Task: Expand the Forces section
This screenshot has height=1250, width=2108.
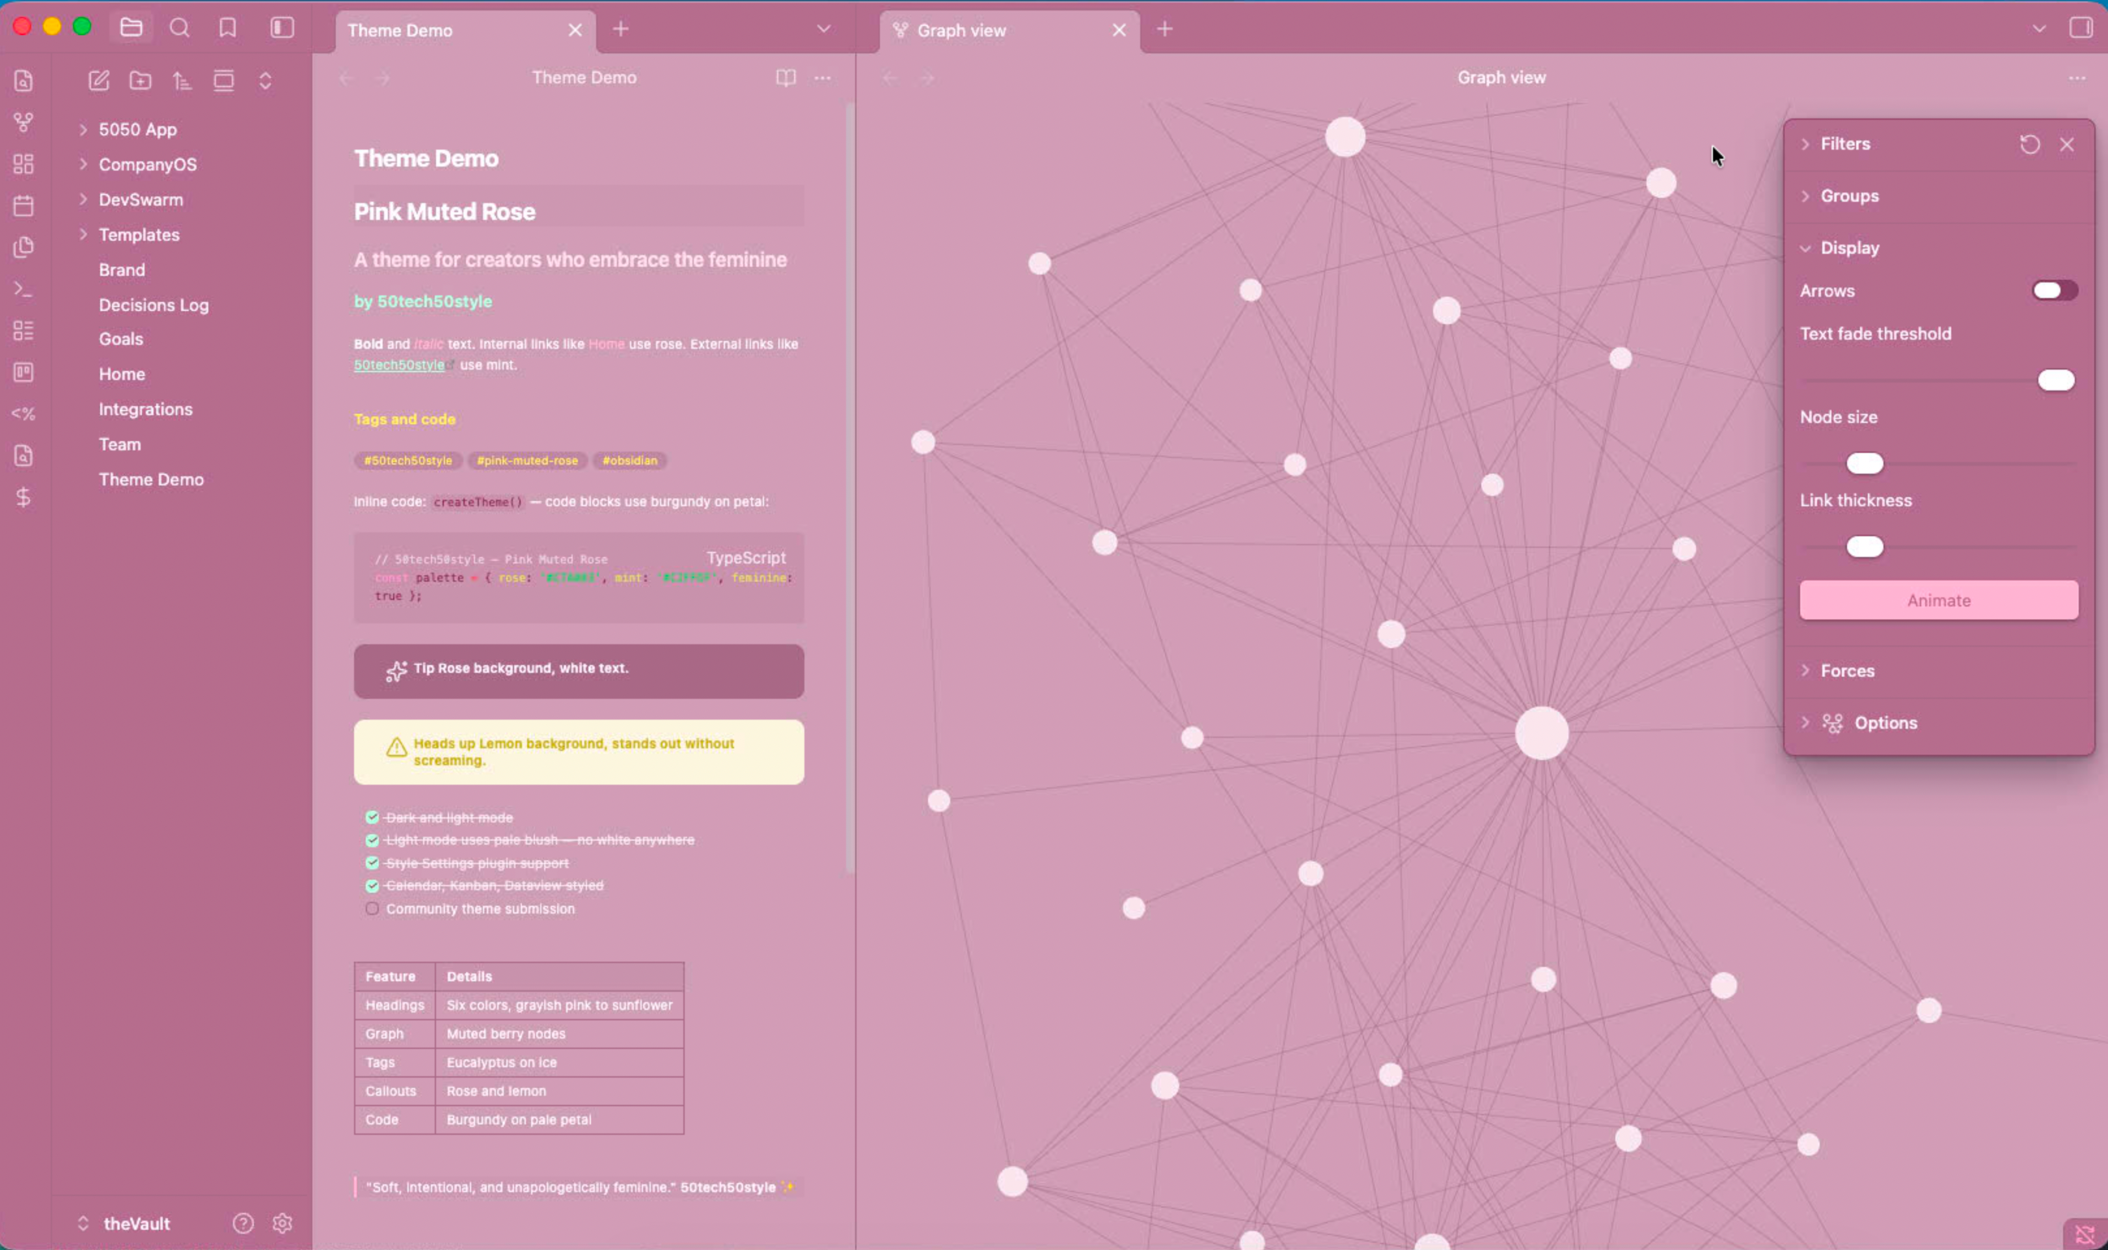Action: (1847, 670)
